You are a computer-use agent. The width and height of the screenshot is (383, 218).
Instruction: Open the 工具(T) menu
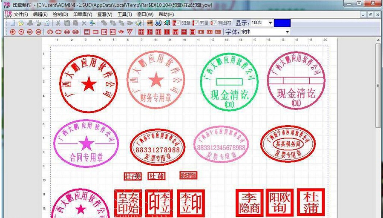point(124,14)
